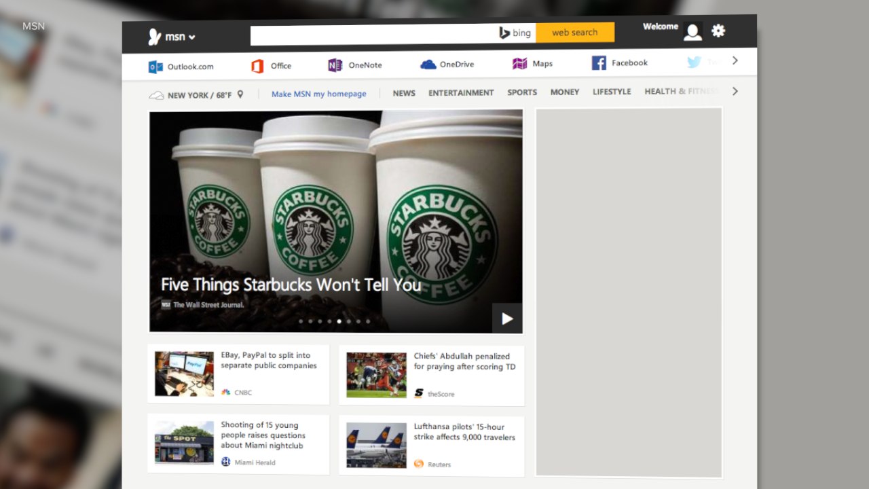Open the msn dropdown chevron
This screenshot has height=489, width=869.
192,37
